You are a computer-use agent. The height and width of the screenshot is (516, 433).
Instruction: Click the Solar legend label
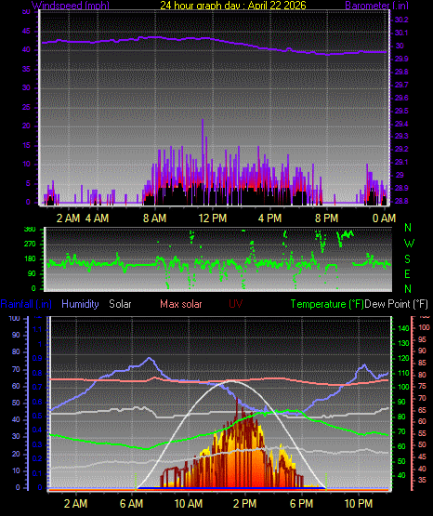pyautogui.click(x=120, y=304)
